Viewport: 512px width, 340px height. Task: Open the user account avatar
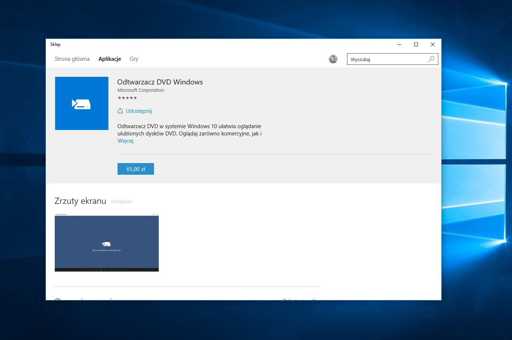coord(333,59)
